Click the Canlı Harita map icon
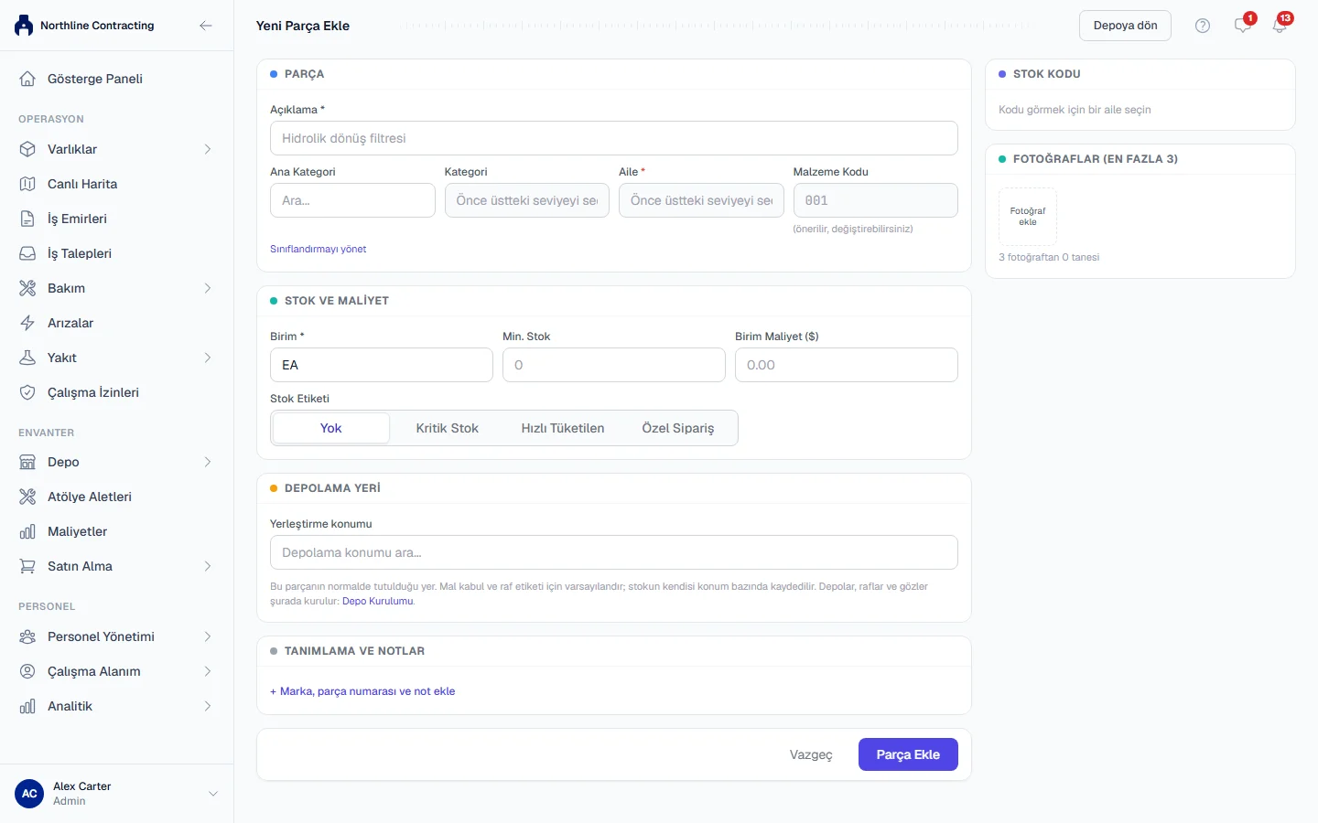The height and width of the screenshot is (823, 1318). 27,184
